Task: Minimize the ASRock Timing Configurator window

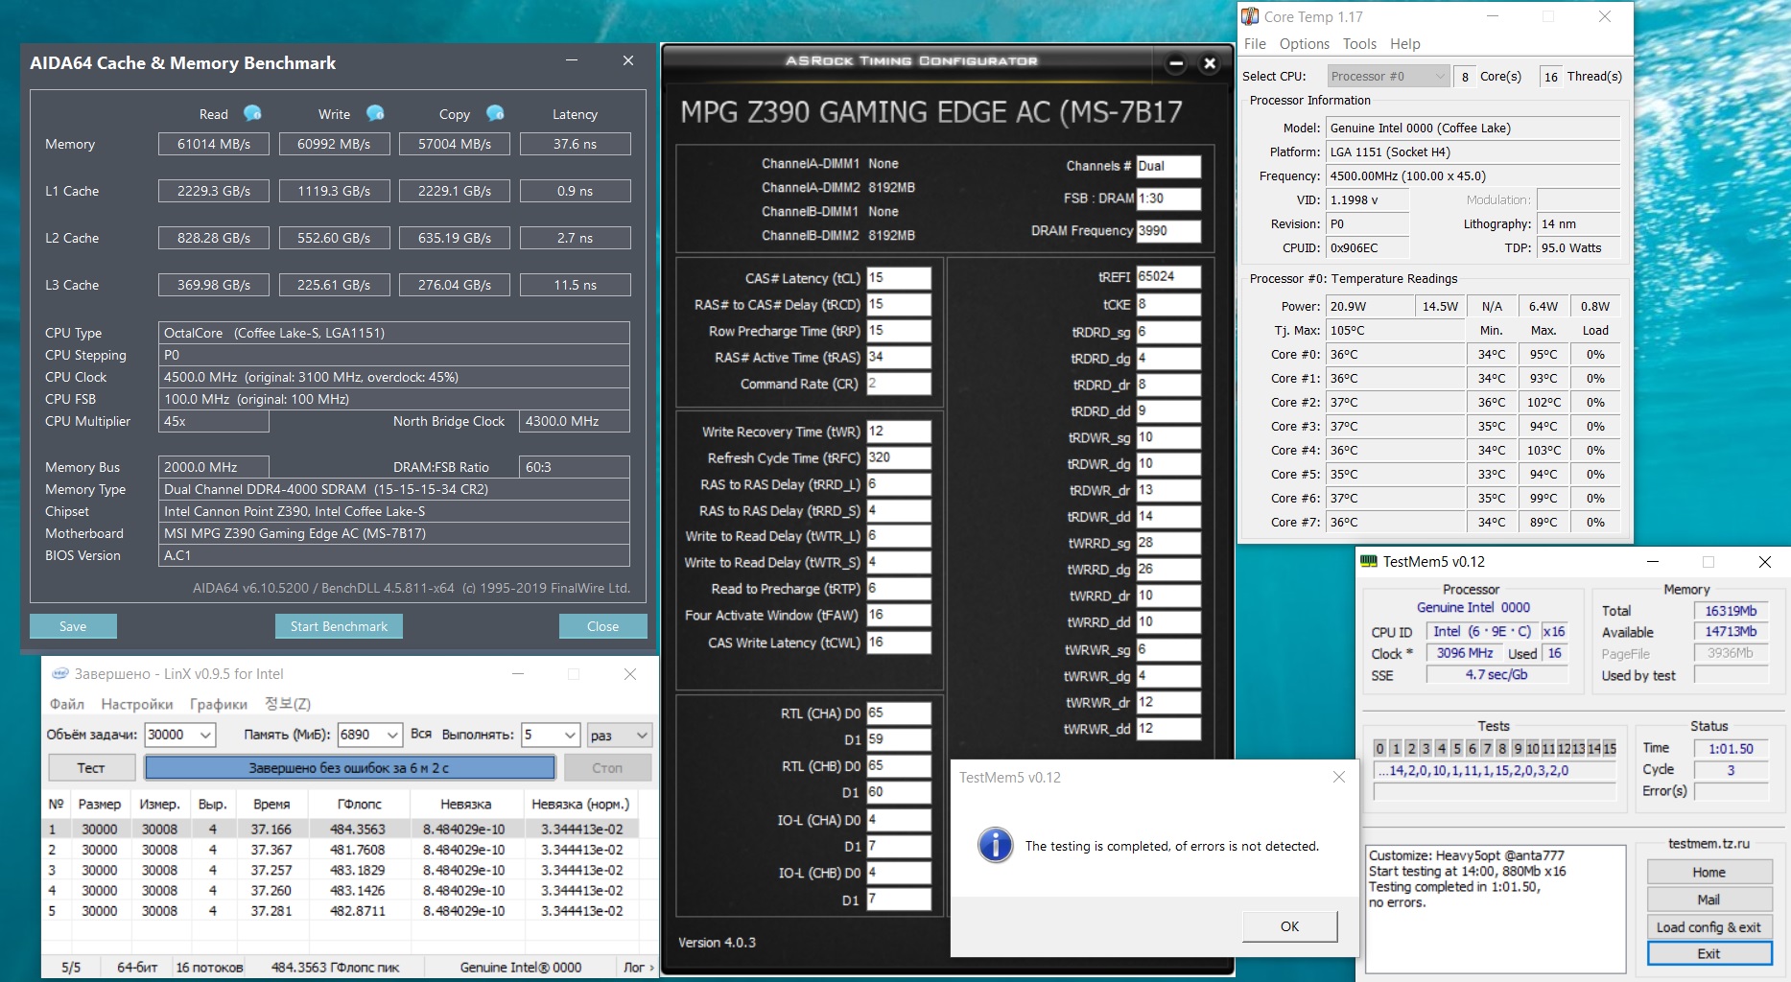Action: (1176, 63)
